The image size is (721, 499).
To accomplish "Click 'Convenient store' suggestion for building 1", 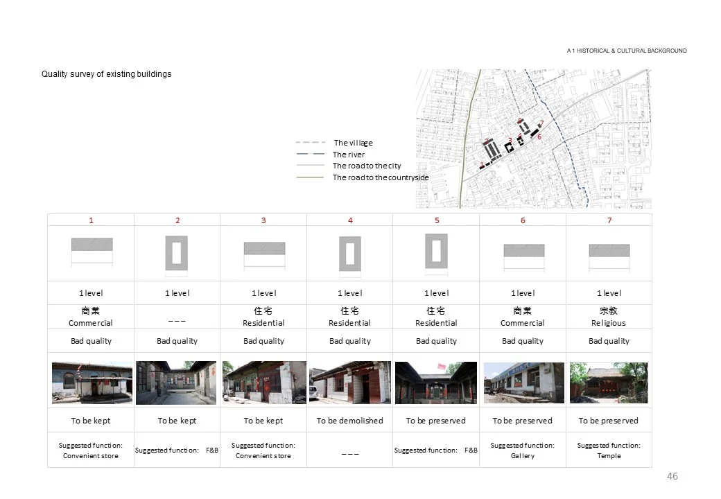I will point(91,456).
